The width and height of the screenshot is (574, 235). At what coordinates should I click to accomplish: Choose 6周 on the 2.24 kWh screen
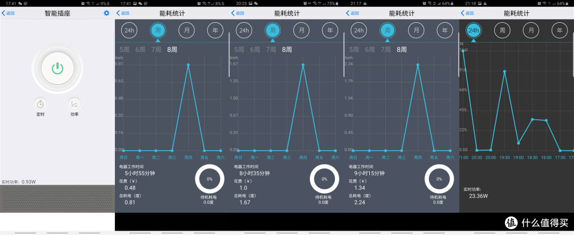[370, 50]
